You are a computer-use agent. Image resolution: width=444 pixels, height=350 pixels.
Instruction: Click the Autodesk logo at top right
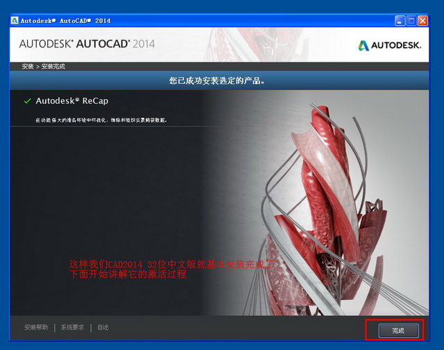pyautogui.click(x=389, y=46)
